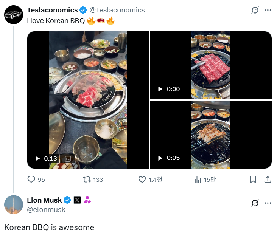Click the purple badge next to Elon Musk
The image size is (277, 246).
[87, 200]
